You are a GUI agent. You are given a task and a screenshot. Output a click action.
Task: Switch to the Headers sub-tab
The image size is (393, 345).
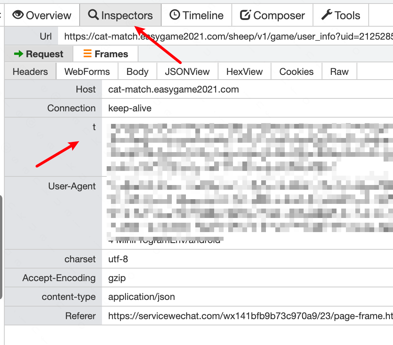tap(30, 72)
